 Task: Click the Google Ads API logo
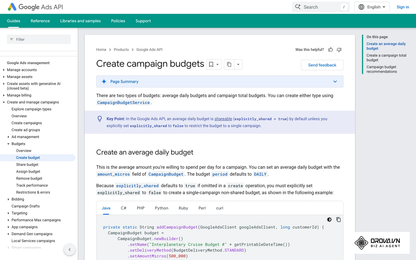click(35, 7)
